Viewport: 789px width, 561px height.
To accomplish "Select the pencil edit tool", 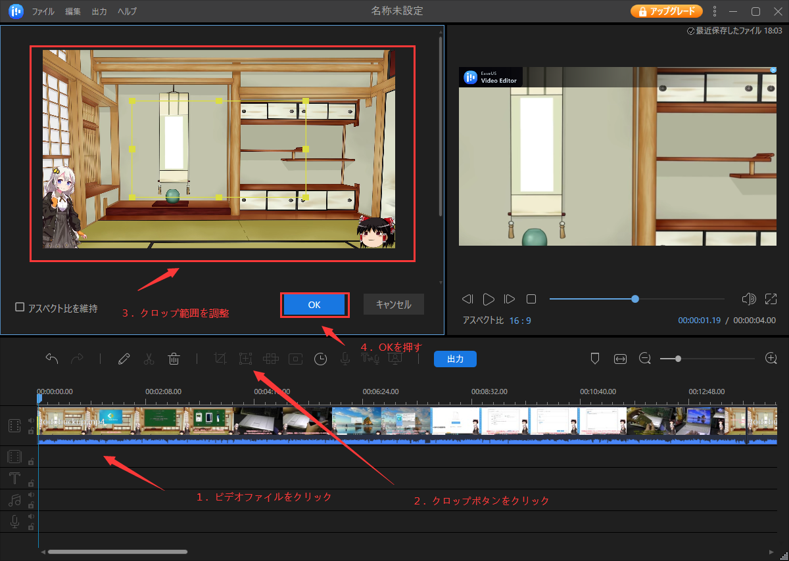I will click(x=124, y=359).
